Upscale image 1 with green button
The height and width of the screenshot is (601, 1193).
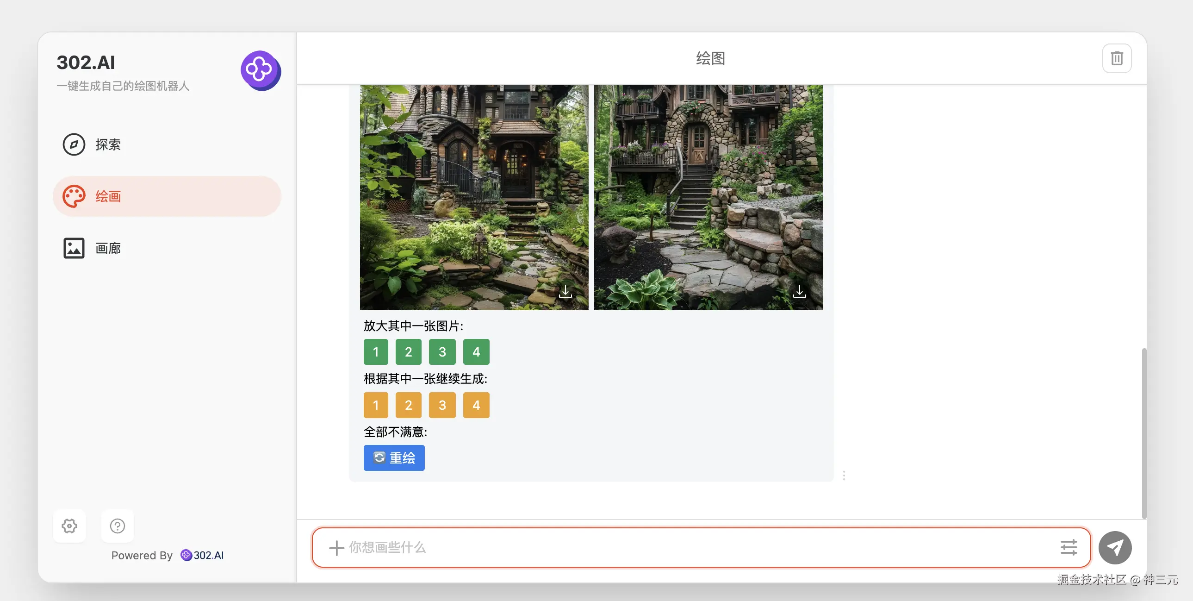point(376,352)
